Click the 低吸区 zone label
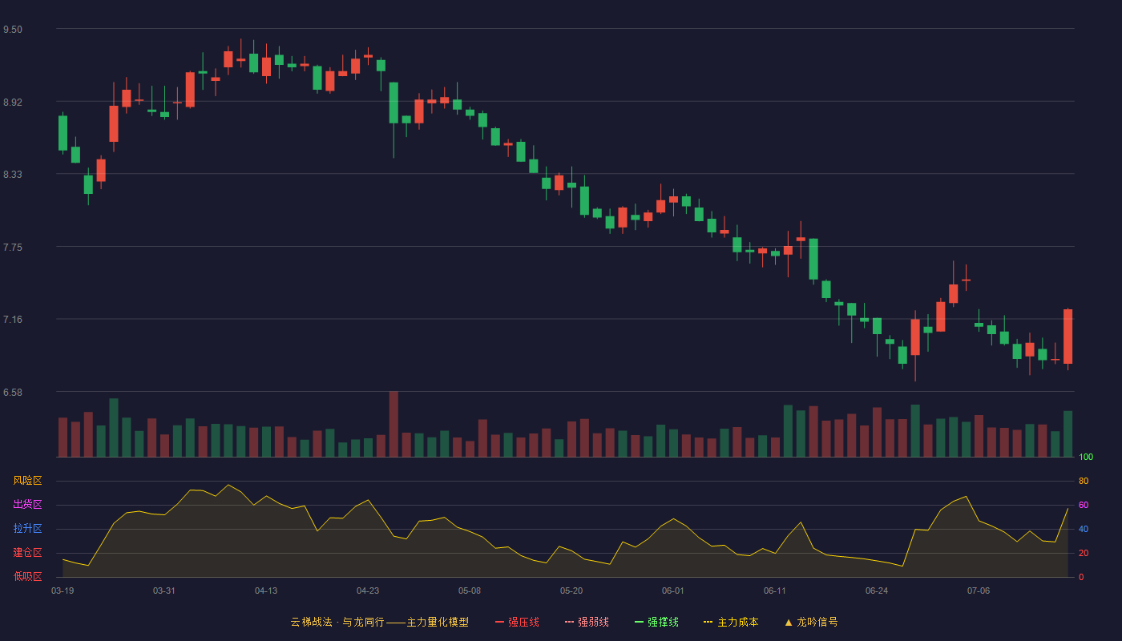1122x641 pixels. (x=27, y=576)
